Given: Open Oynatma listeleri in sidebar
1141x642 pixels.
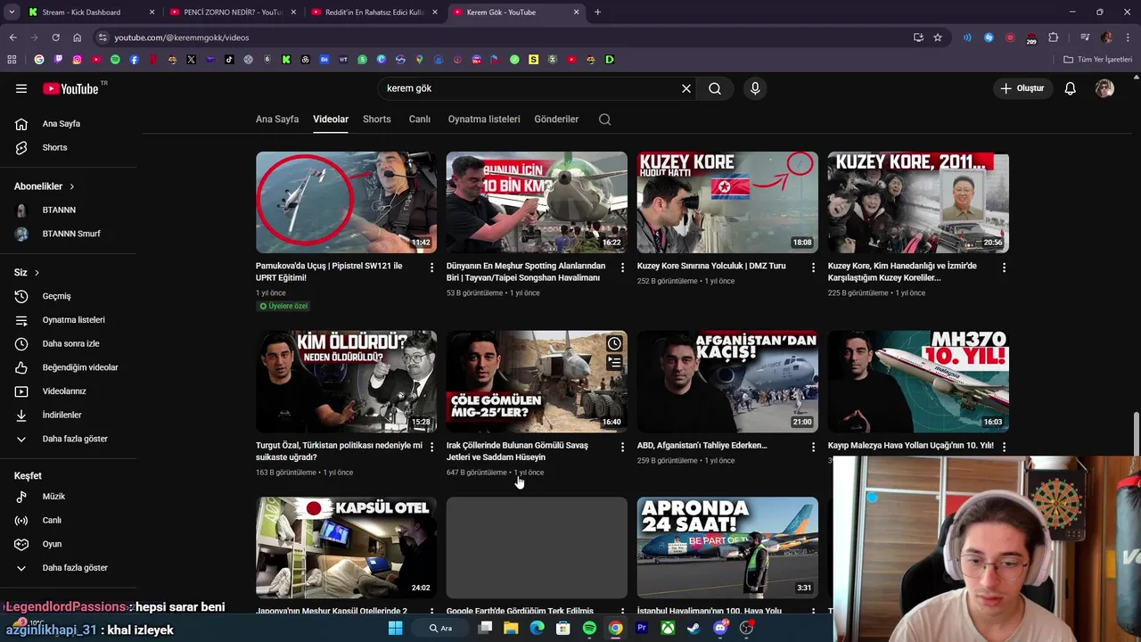Looking at the screenshot, I should pos(71,320).
